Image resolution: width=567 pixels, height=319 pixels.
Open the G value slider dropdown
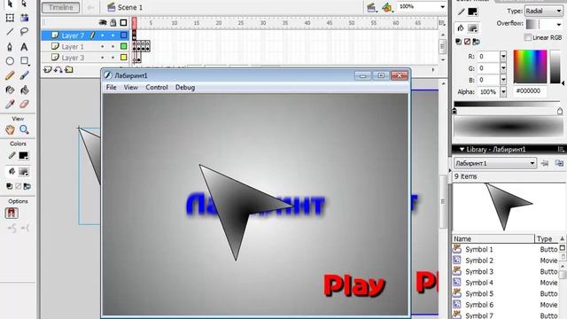[x=503, y=68]
